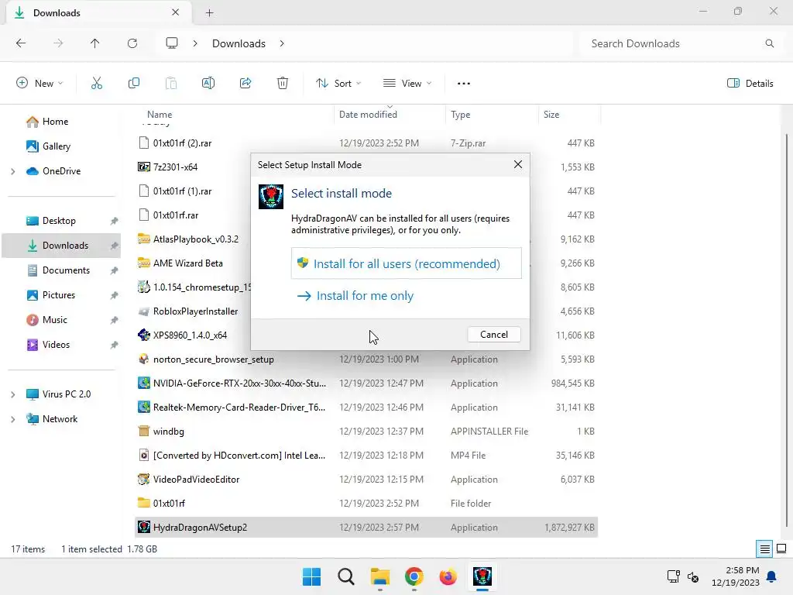Click chevron before Downloads in address bar
Screen dimensions: 793x595
pos(195,43)
